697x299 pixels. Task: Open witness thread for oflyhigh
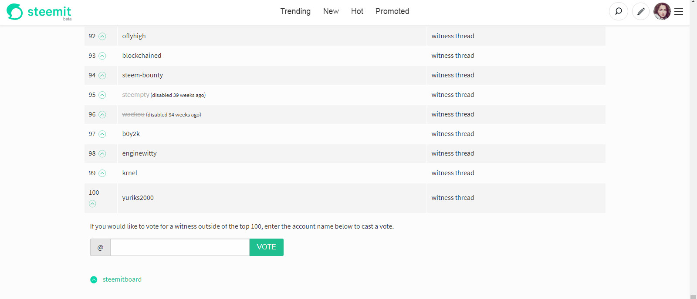click(x=453, y=36)
